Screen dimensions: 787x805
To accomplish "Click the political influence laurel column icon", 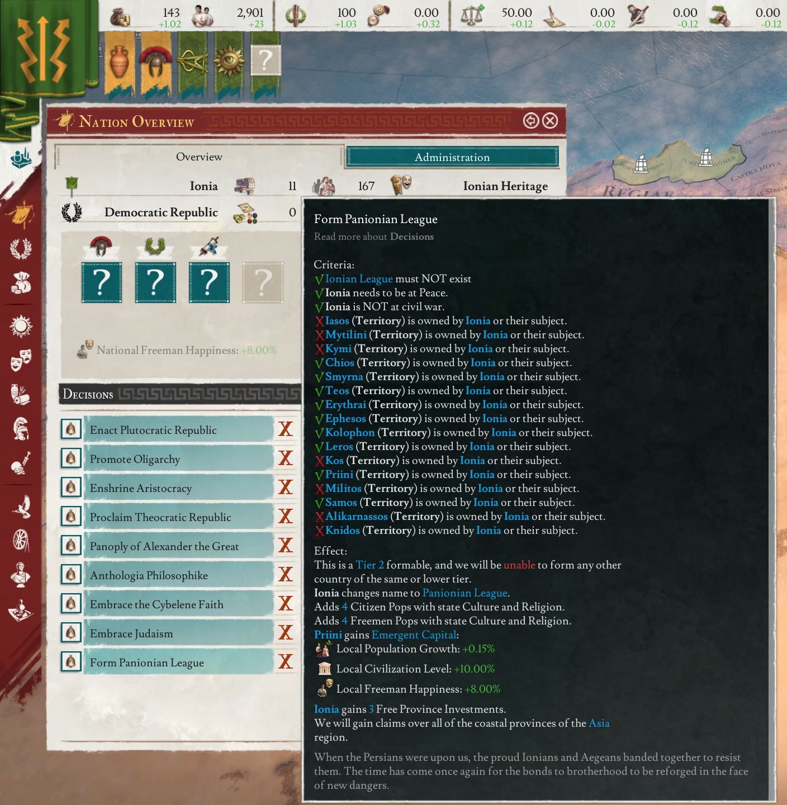I will (x=296, y=17).
